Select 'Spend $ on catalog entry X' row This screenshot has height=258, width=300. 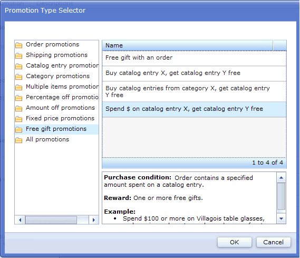(194, 109)
